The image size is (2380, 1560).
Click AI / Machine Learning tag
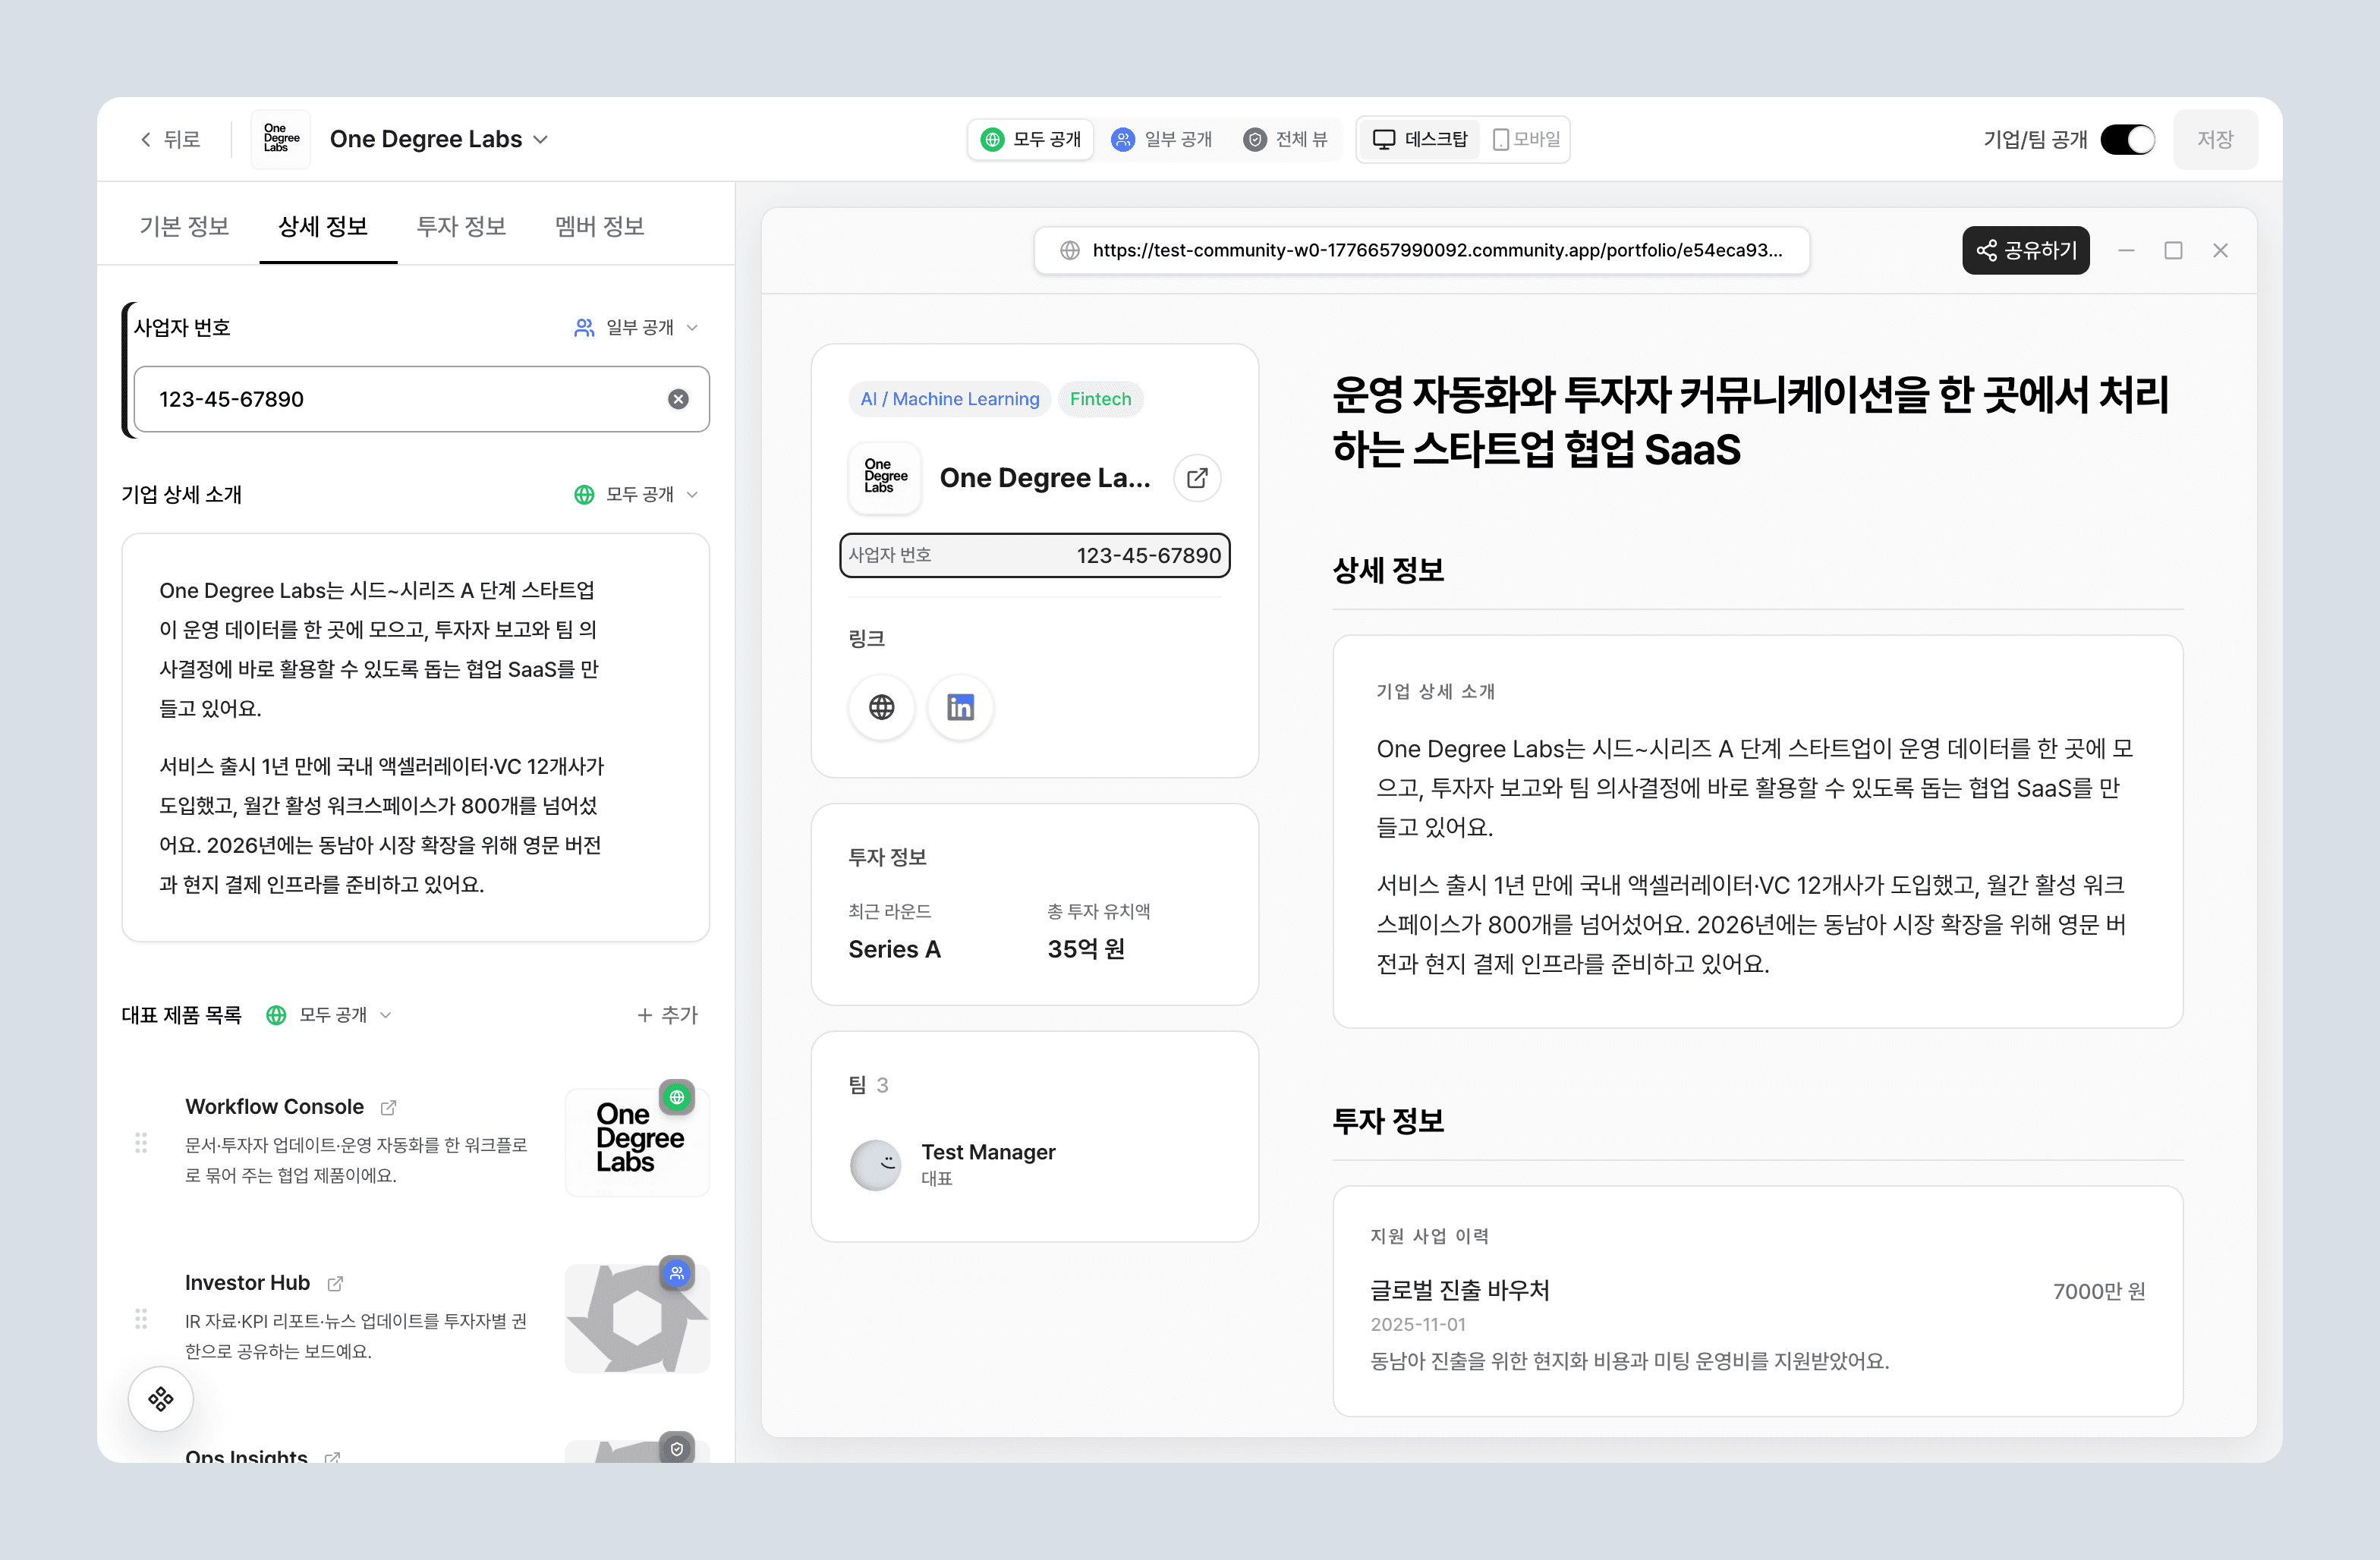[949, 399]
